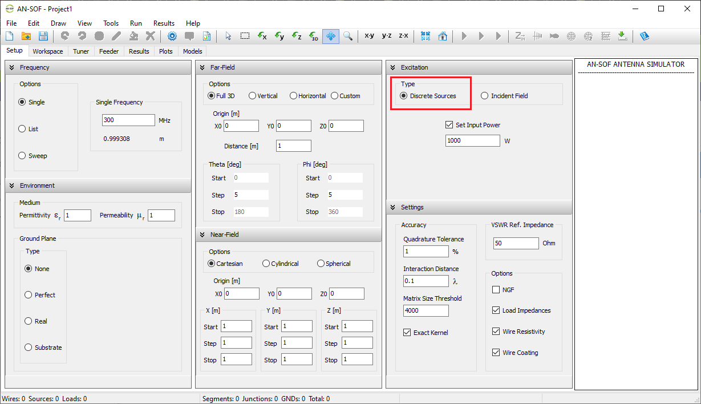Select Custom far-field option
Image resolution: width=701 pixels, height=404 pixels.
(346, 96)
